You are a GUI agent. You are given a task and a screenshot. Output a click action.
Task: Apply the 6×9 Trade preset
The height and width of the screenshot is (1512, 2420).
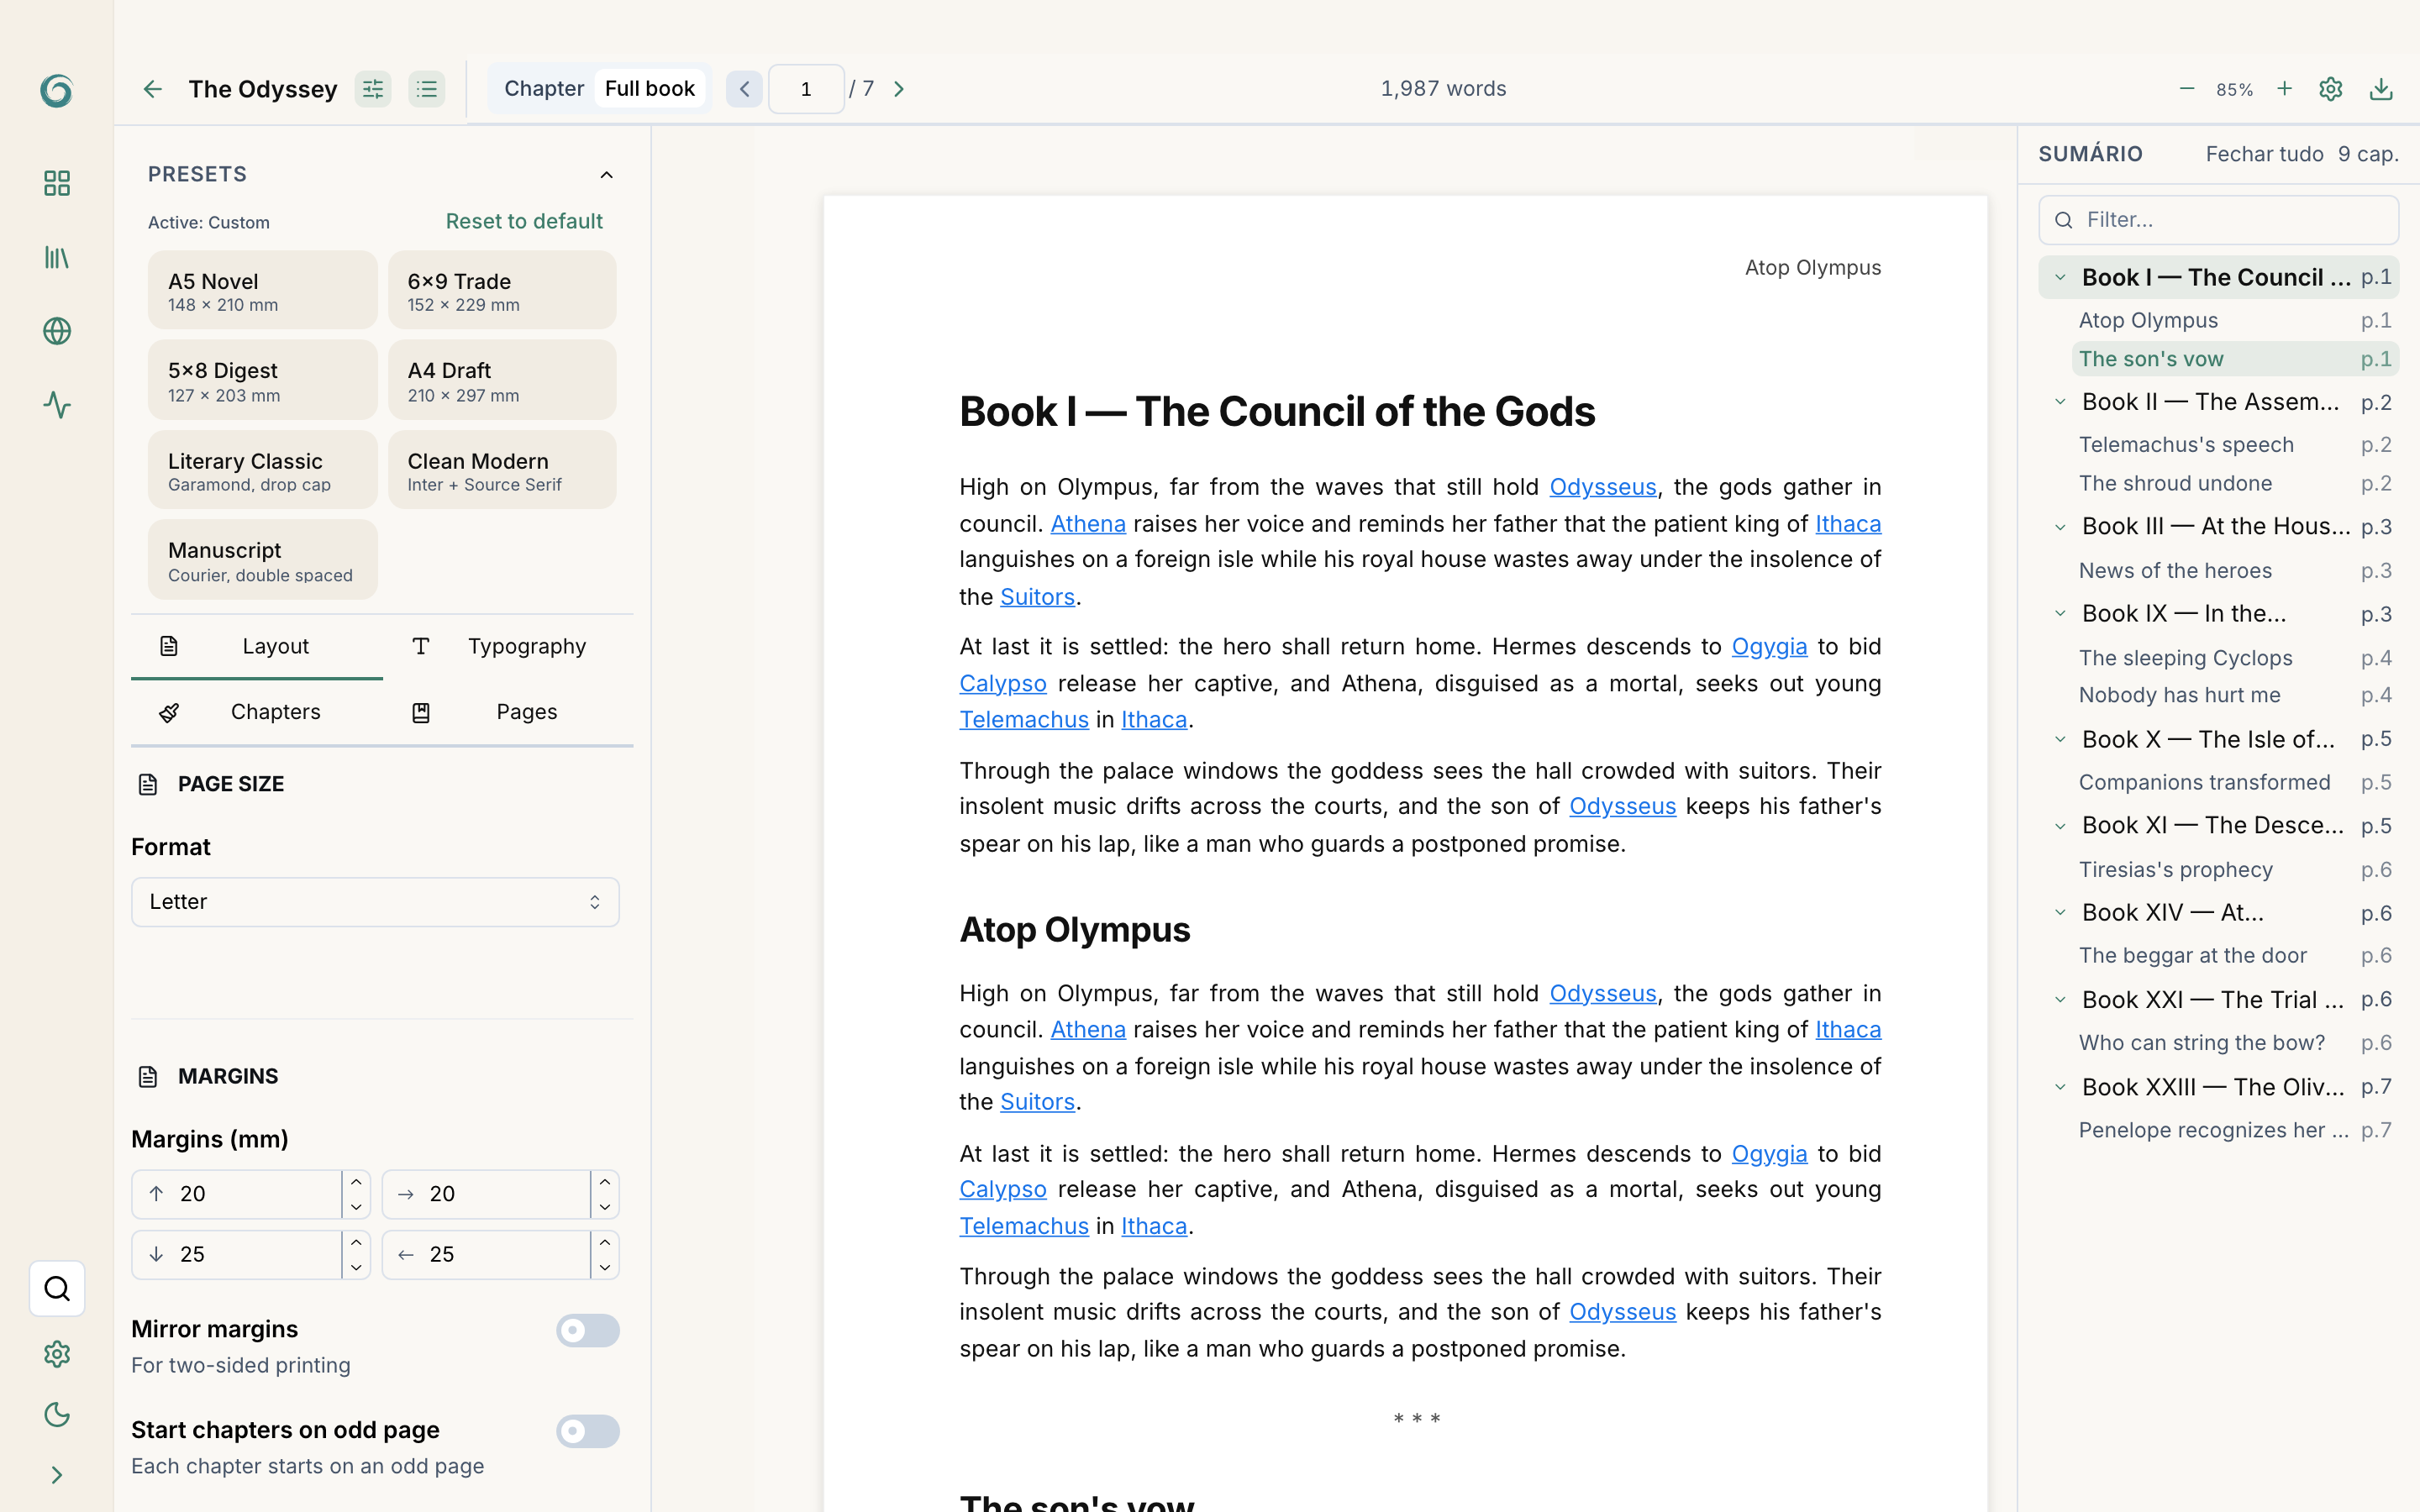click(502, 291)
